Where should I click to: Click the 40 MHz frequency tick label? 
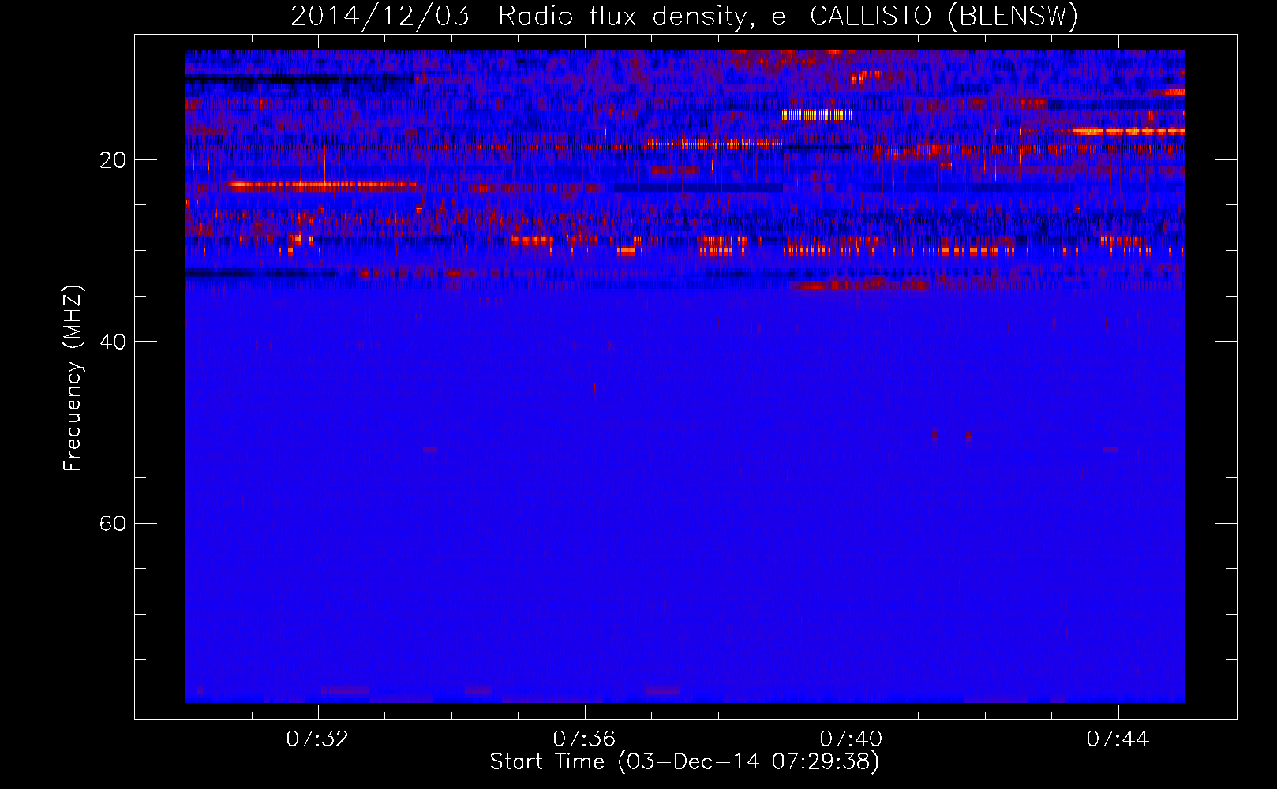point(112,342)
